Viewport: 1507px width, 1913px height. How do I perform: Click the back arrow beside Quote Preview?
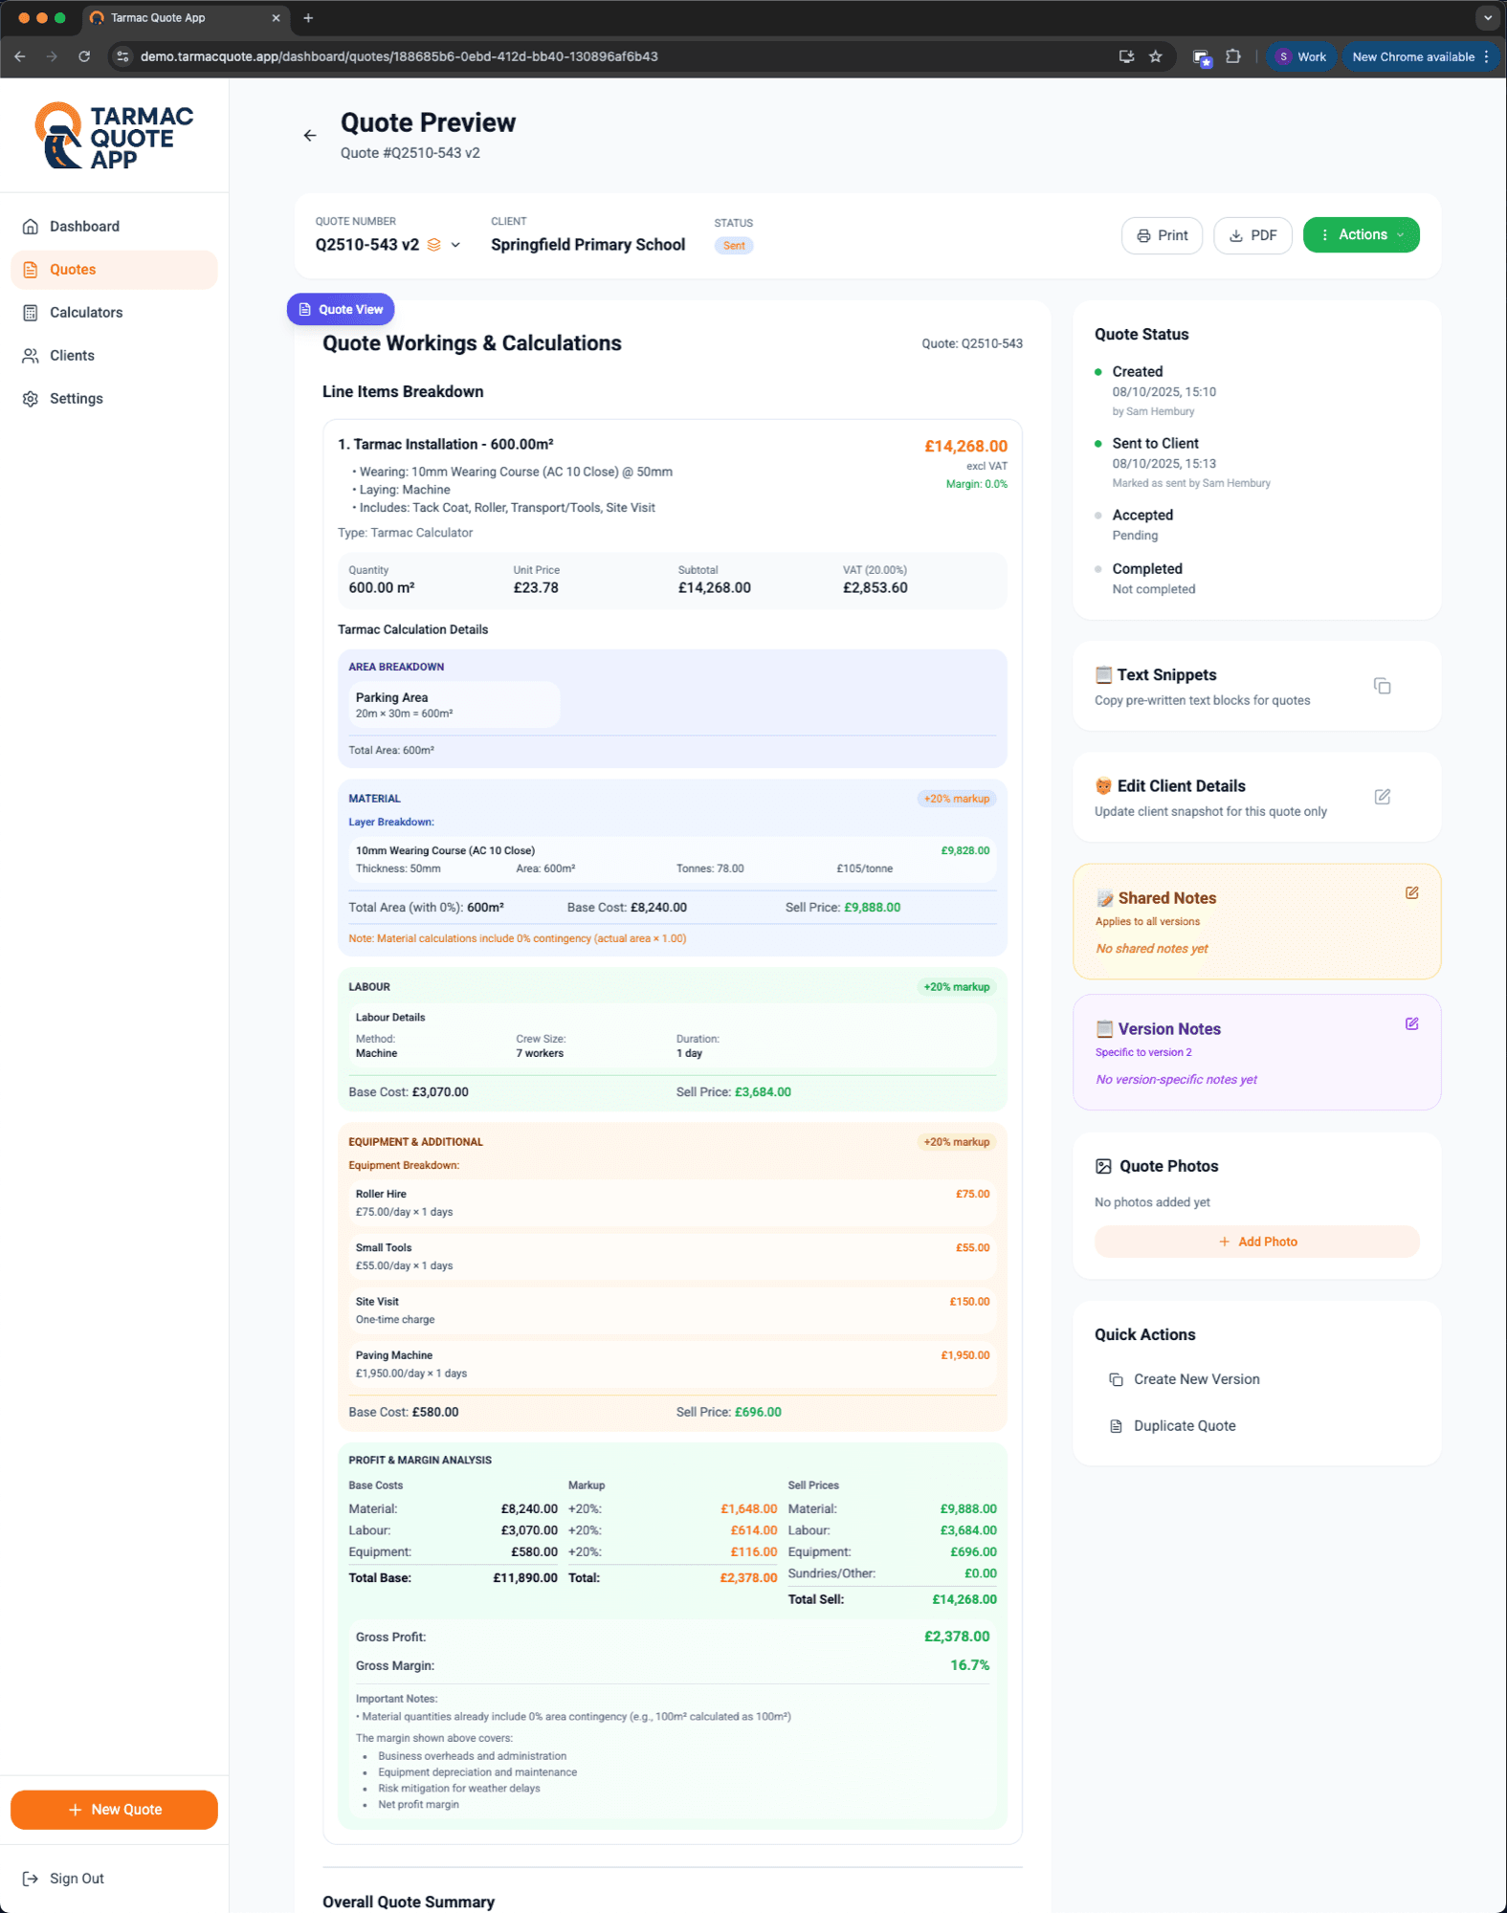(310, 136)
